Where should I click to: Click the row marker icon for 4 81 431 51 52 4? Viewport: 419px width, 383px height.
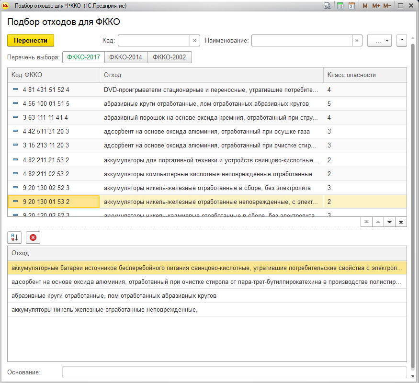point(15,90)
